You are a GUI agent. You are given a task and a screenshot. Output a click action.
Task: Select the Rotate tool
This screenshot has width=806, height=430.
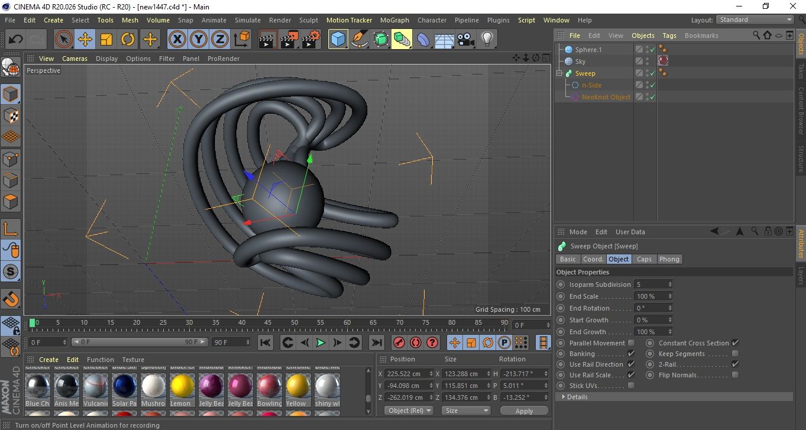[128, 40]
